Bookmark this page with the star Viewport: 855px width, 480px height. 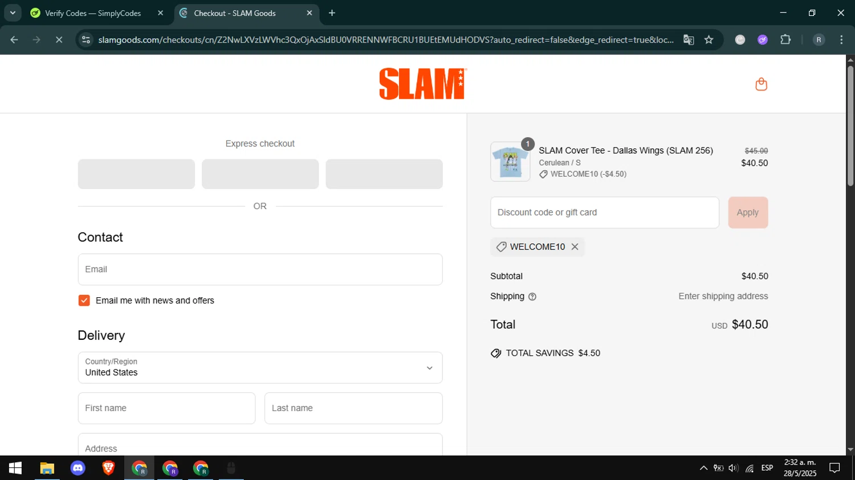(709, 39)
